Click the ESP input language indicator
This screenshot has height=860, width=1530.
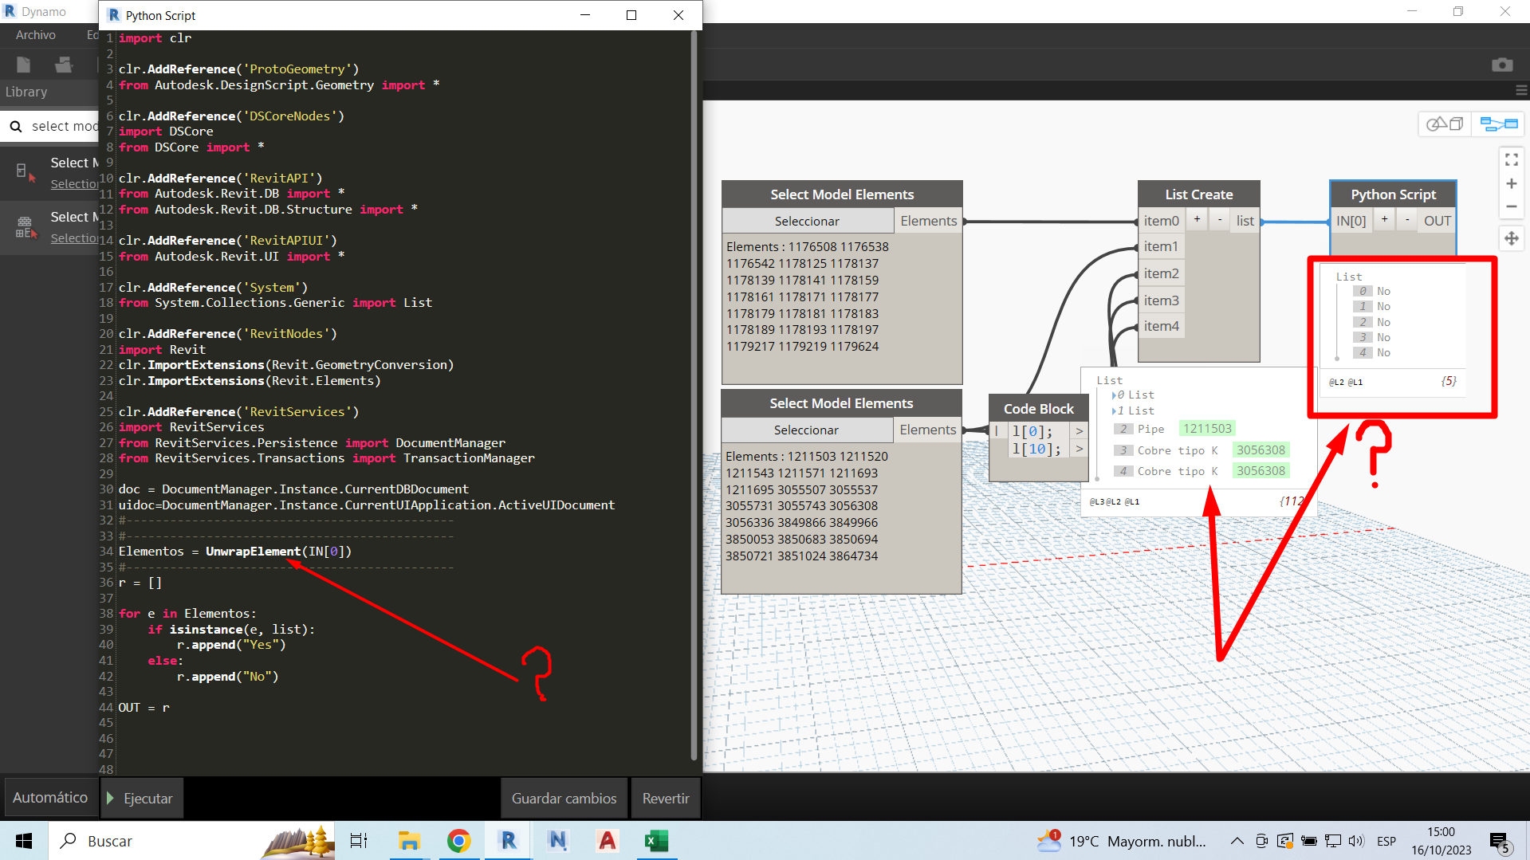coord(1386,841)
